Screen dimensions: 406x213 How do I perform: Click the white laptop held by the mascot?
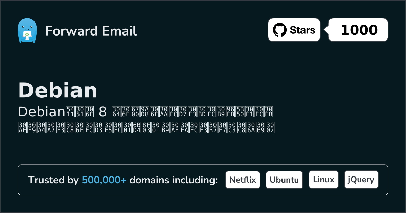click(27, 34)
